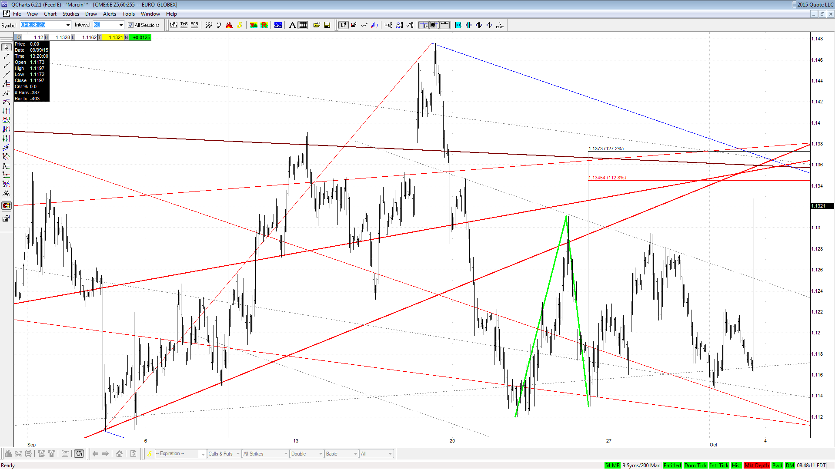This screenshot has height=469, width=835.
Task: Switch chart to bar style
Action: click(344, 25)
